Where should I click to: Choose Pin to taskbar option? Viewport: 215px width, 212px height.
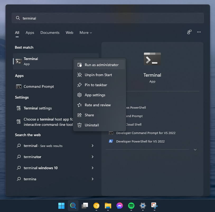[96, 85]
